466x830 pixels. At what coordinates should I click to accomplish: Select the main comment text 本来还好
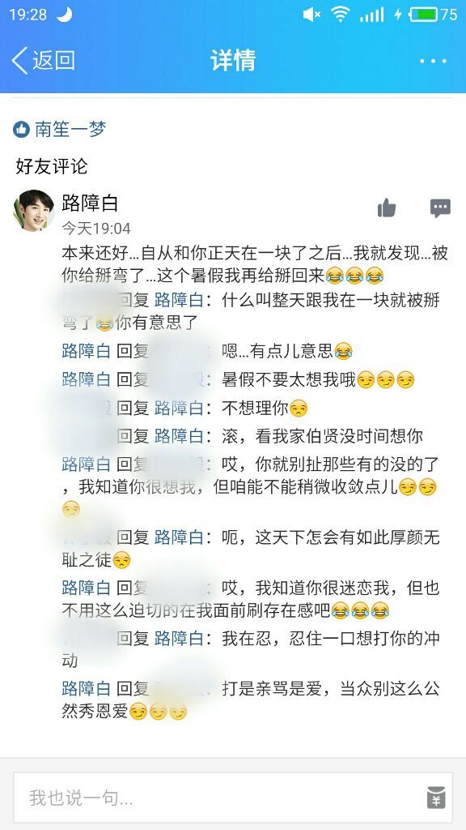[255, 263]
